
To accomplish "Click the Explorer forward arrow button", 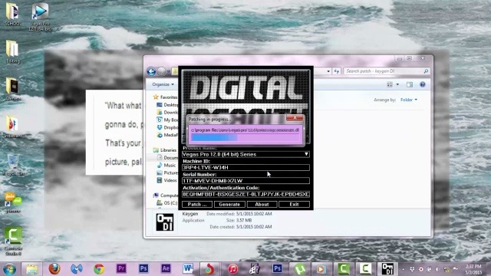I will 161,71.
